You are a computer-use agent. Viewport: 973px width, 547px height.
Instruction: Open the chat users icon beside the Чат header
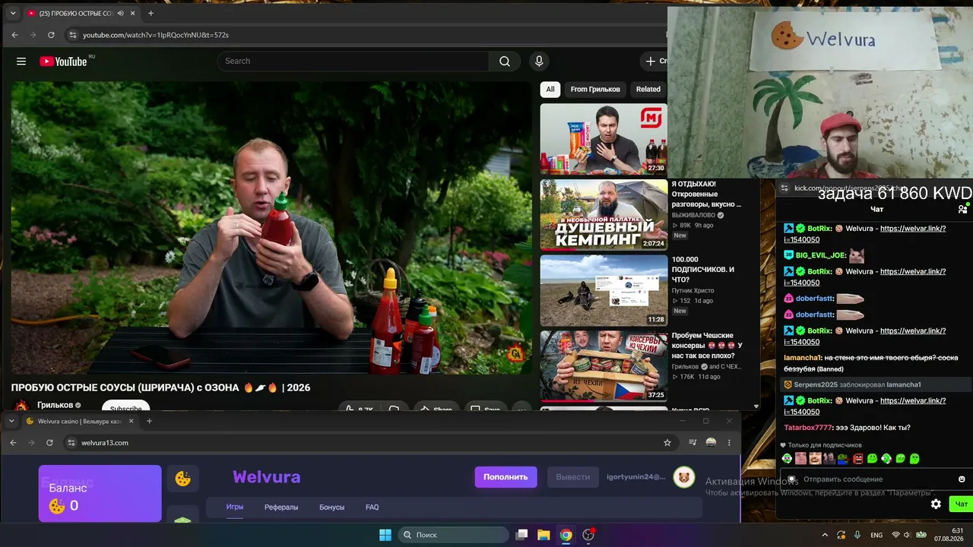coord(962,209)
